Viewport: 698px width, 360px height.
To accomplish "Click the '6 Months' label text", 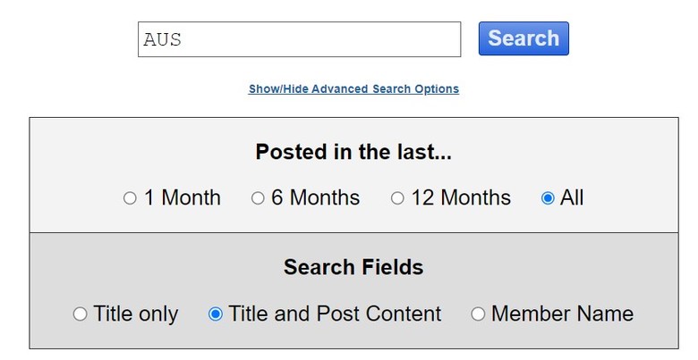I will 316,198.
